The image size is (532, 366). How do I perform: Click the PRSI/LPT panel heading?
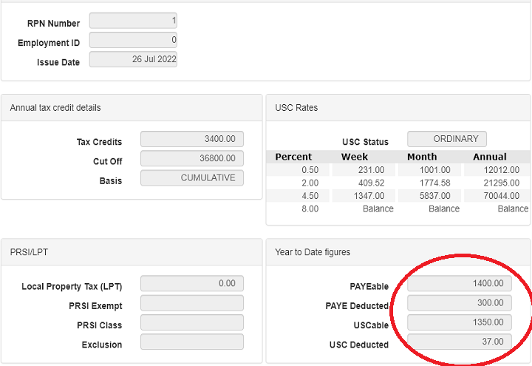(29, 252)
